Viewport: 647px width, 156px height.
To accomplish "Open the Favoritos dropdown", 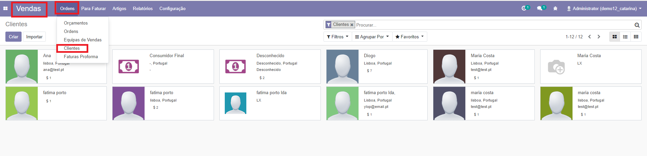I will [x=409, y=37].
